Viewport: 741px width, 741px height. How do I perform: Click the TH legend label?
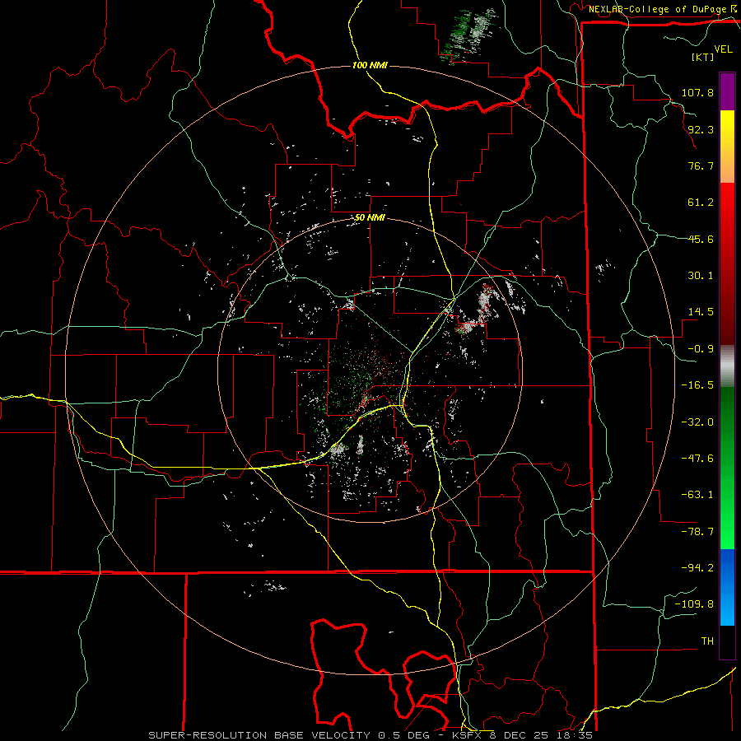pos(707,641)
